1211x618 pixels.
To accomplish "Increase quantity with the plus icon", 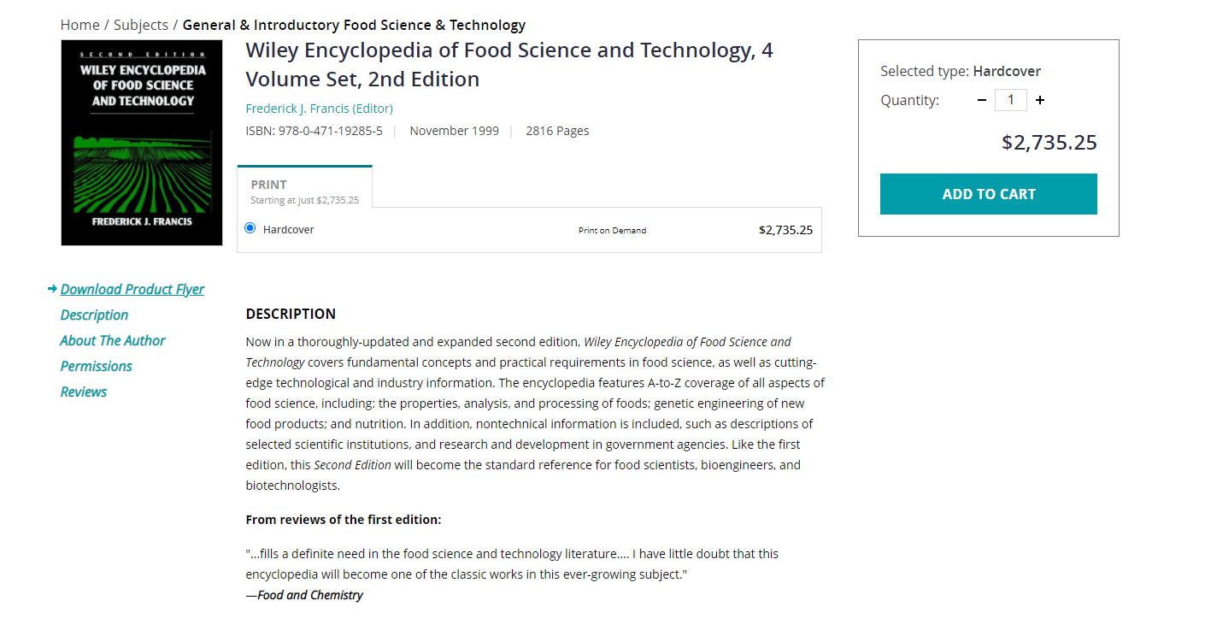I will pos(1040,100).
